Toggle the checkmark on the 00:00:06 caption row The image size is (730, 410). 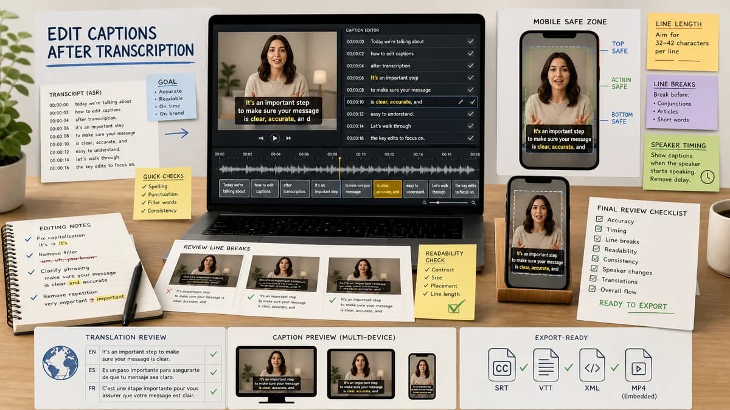pyautogui.click(x=470, y=78)
